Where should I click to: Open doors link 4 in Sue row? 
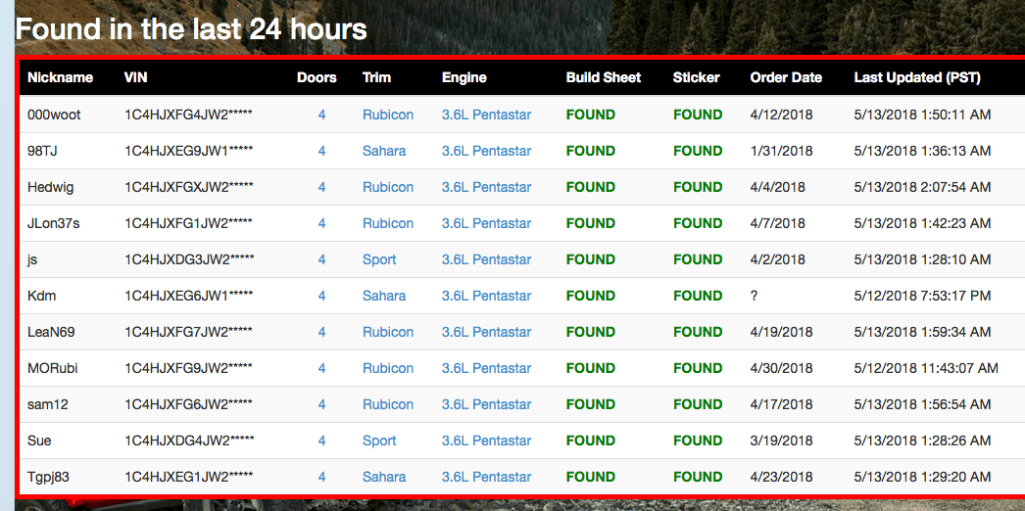[x=321, y=441]
